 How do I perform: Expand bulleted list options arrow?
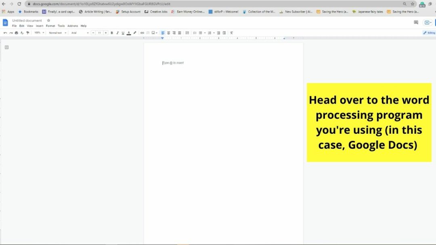point(205,33)
